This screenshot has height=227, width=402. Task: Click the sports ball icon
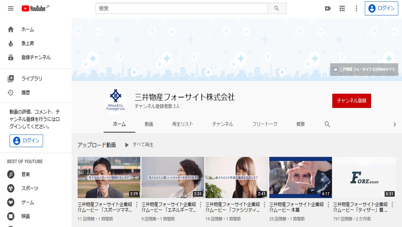pos(11,188)
